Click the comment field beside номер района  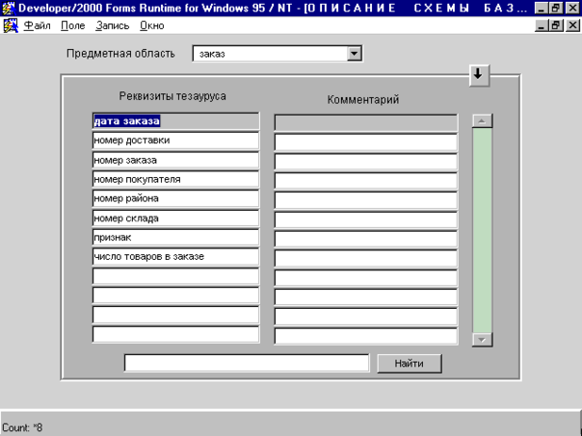366,200
